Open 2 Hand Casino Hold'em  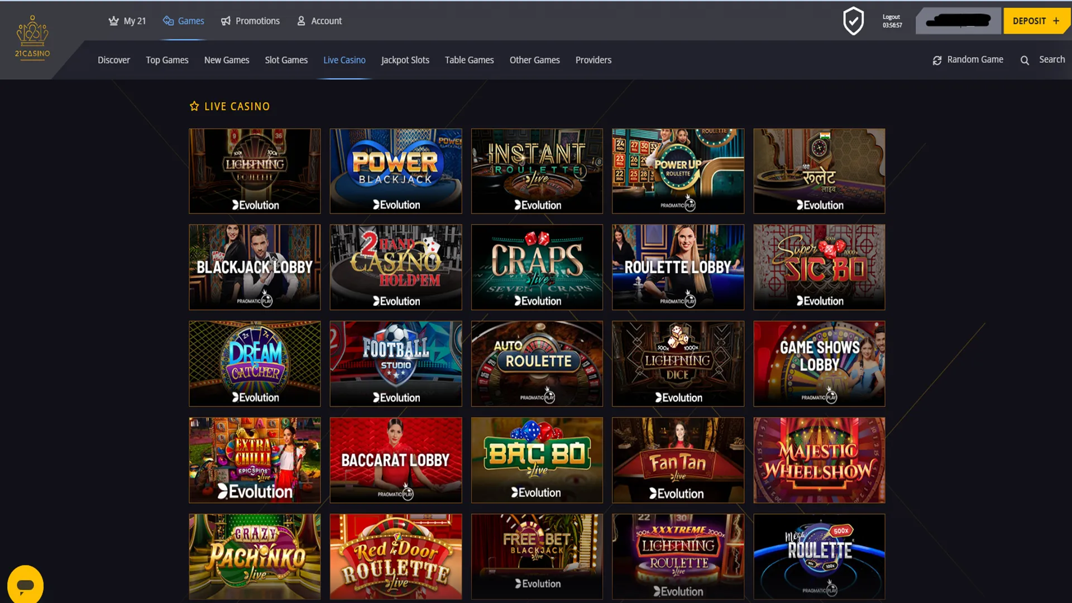click(x=396, y=267)
